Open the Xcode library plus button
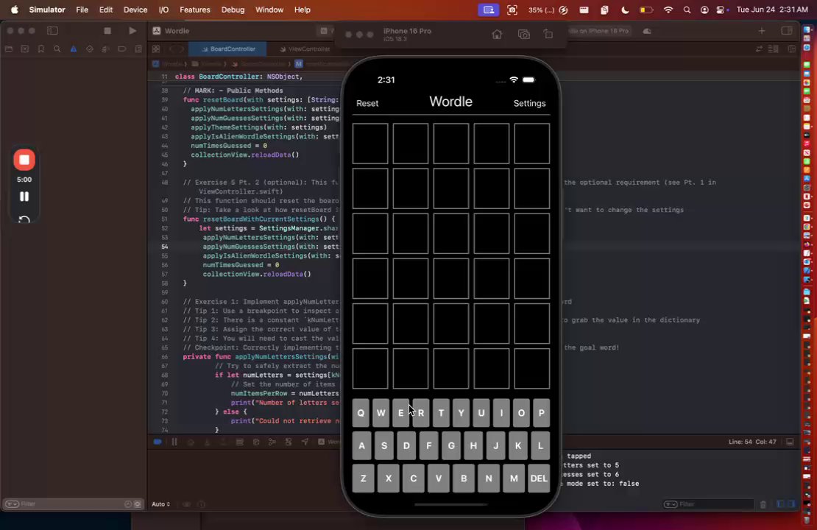Screen dimensions: 817x530 [762, 31]
